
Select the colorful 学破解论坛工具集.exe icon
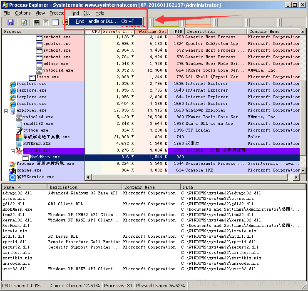19,137
